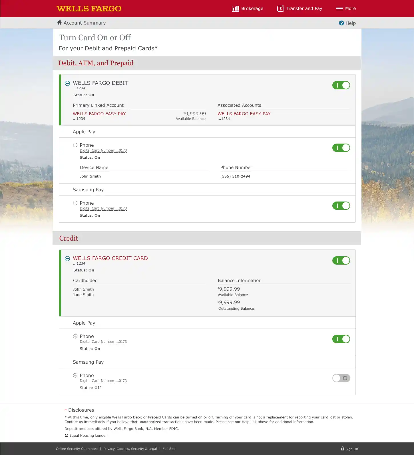The height and width of the screenshot is (455, 414).
Task: Click Digital Card Number under Credit Apple Pay
Action: click(x=103, y=342)
